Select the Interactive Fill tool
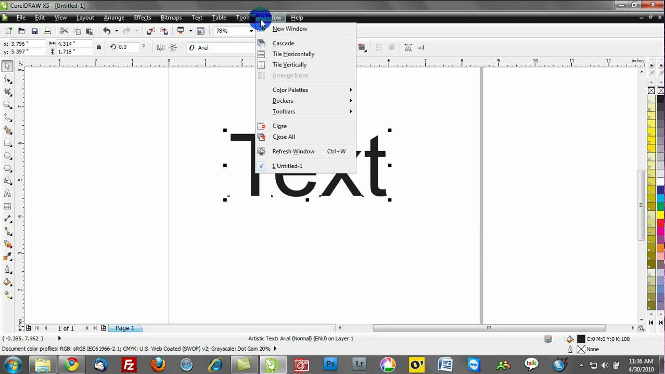The width and height of the screenshot is (665, 374). click(7, 295)
